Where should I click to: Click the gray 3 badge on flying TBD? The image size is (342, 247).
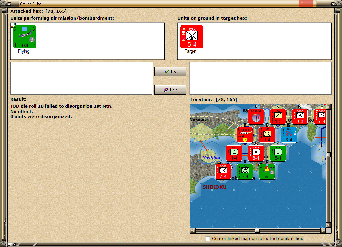click(32, 39)
